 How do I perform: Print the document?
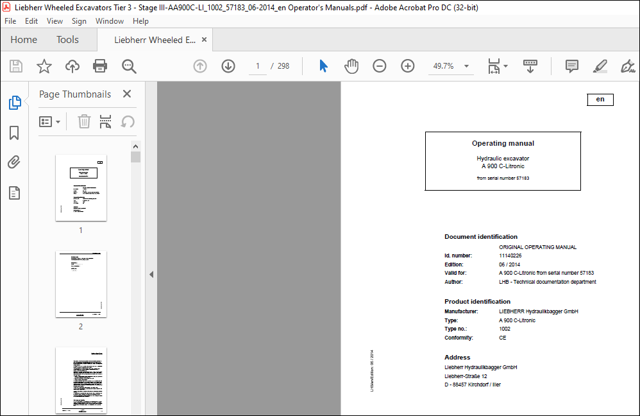tap(100, 65)
